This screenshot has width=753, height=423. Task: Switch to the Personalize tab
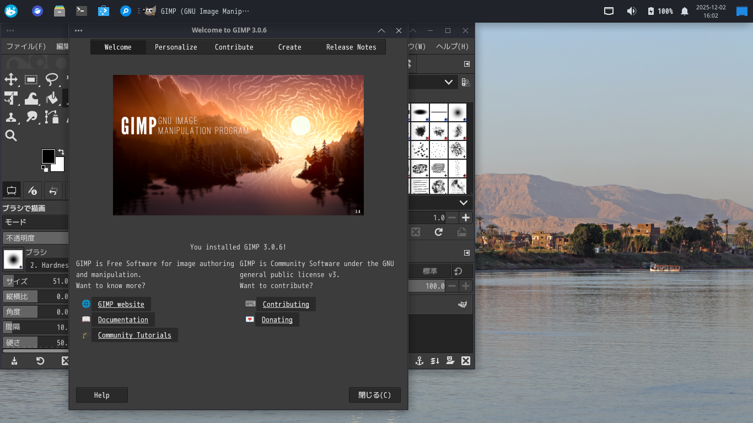point(176,47)
